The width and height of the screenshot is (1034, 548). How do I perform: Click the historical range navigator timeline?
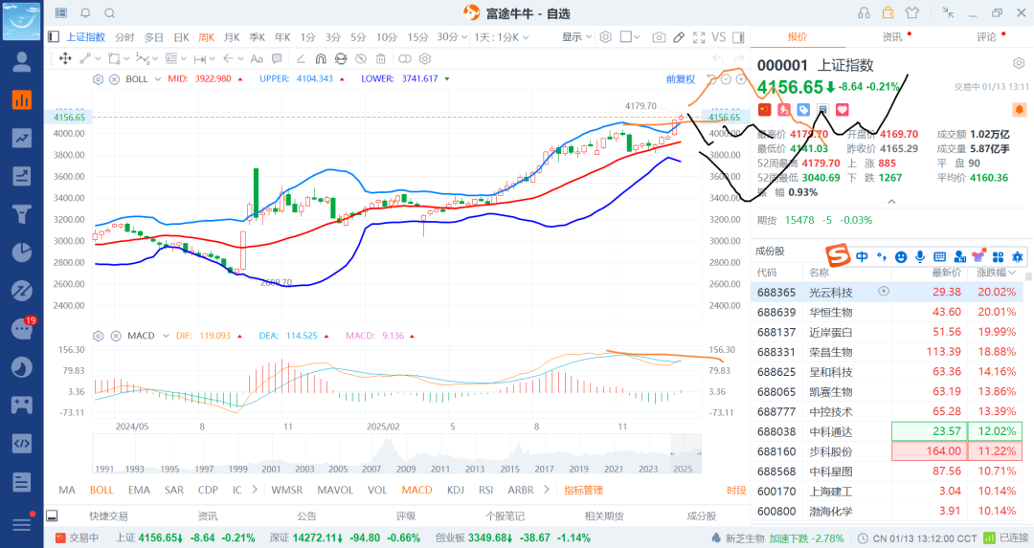pos(396,454)
